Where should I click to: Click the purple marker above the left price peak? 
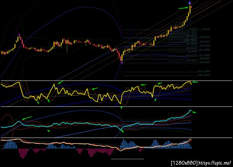19,35
